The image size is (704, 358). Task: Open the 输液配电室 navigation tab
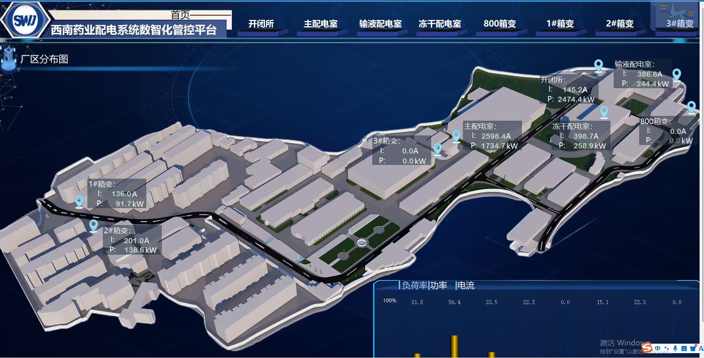pos(380,24)
